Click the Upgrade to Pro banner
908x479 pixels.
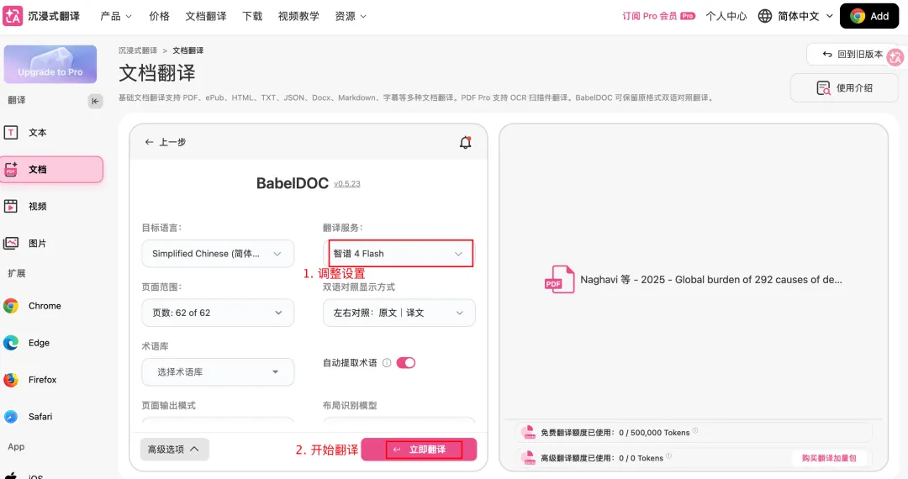coord(50,64)
